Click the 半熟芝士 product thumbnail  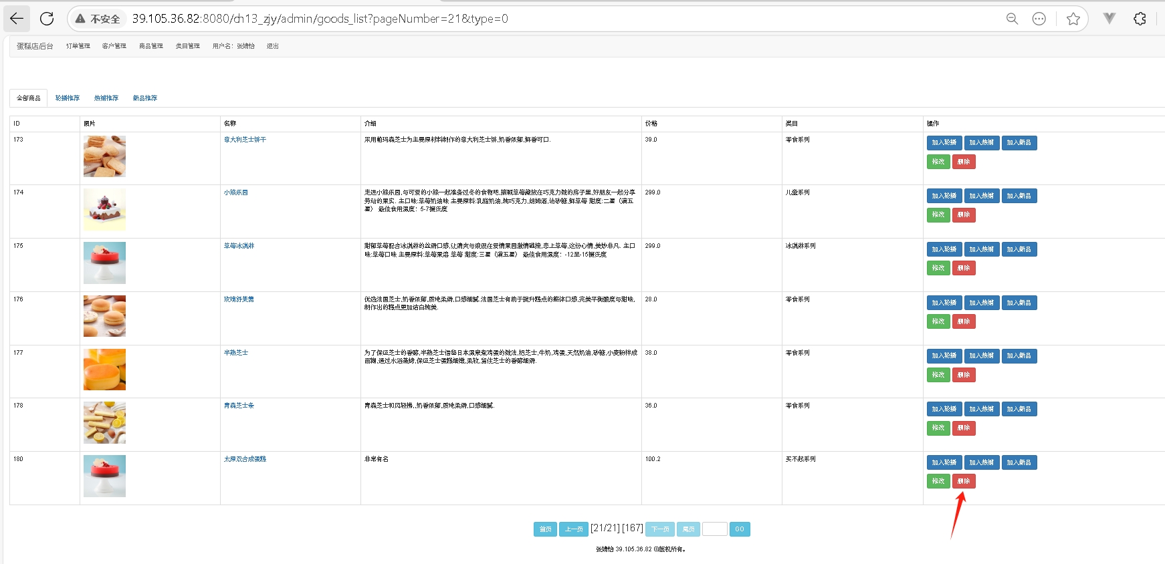click(x=104, y=370)
